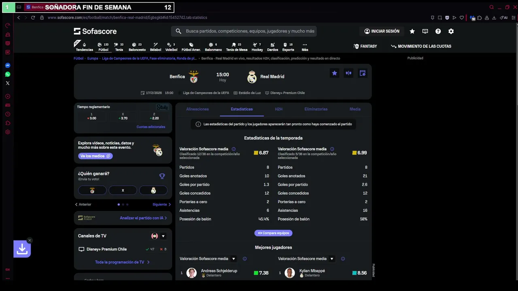This screenshot has height=291, width=518.
Task: Click the Europa breadcrumb link
Action: (x=93, y=58)
